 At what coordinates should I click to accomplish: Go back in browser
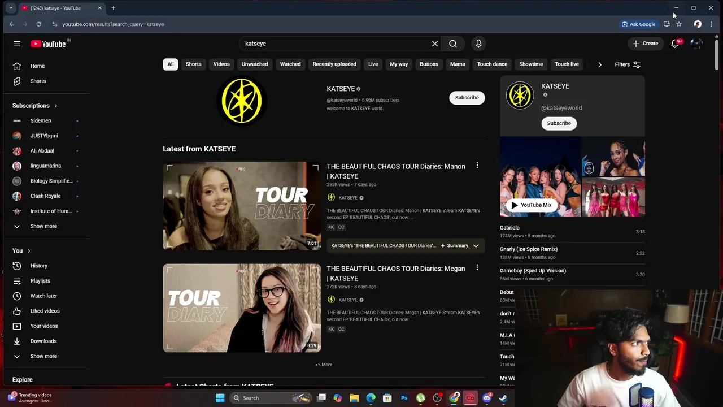pyautogui.click(x=11, y=24)
